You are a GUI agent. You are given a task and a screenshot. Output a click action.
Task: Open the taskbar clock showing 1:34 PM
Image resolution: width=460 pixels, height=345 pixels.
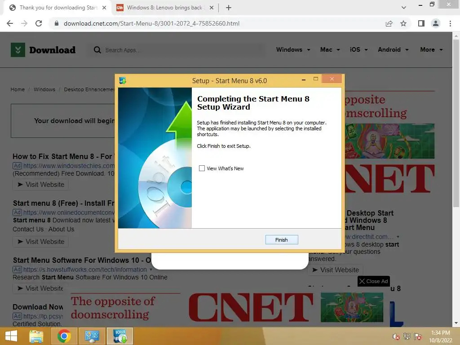(x=441, y=336)
